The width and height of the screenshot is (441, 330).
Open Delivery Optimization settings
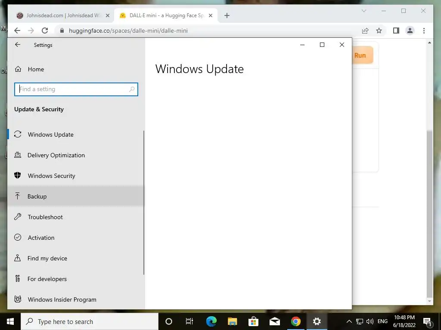click(76, 155)
